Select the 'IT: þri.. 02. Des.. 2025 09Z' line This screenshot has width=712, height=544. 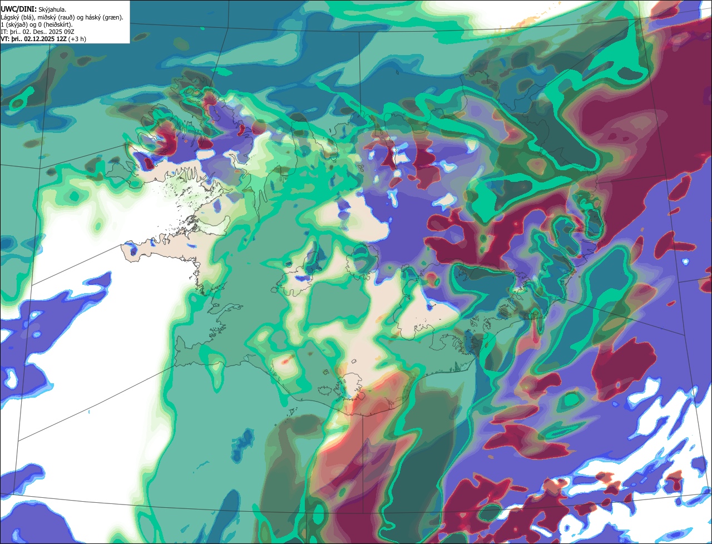pos(38,32)
